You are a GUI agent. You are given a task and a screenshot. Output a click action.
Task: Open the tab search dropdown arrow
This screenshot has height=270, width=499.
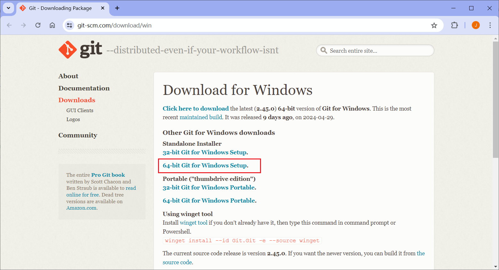pyautogui.click(x=9, y=8)
